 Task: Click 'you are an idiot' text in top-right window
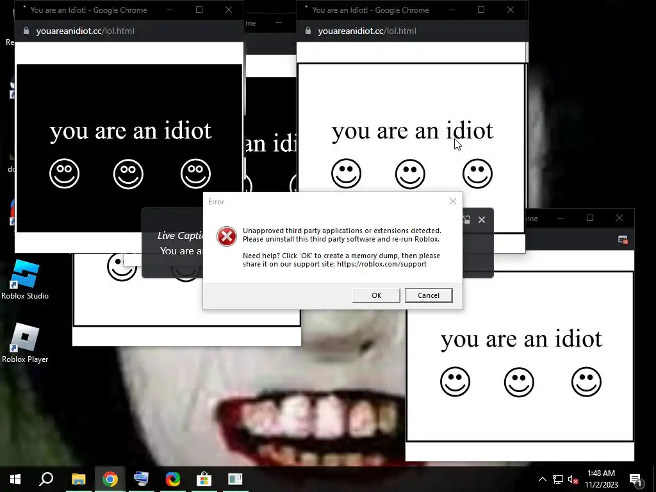point(413,131)
